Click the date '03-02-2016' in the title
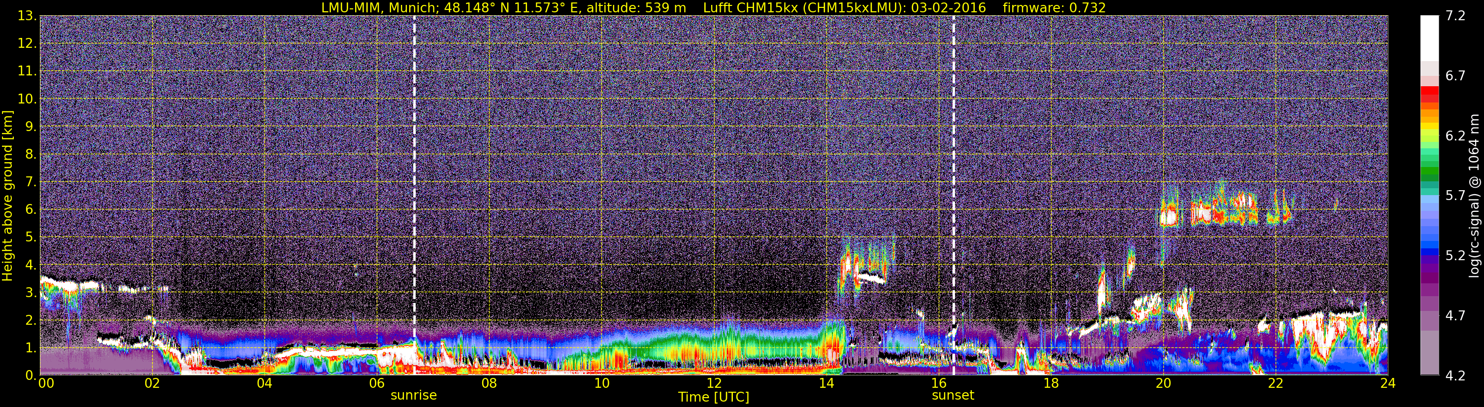Image resolution: width=1484 pixels, height=407 pixels. click(948, 7)
